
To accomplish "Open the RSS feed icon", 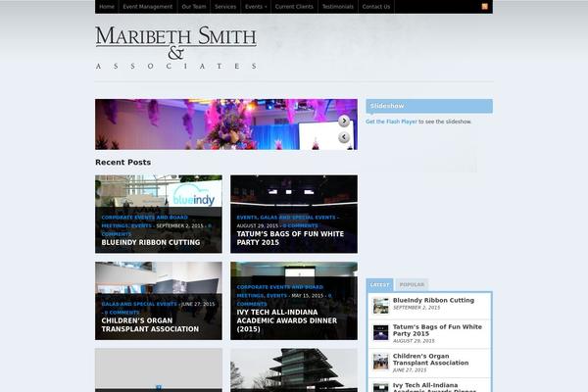I will (x=484, y=7).
